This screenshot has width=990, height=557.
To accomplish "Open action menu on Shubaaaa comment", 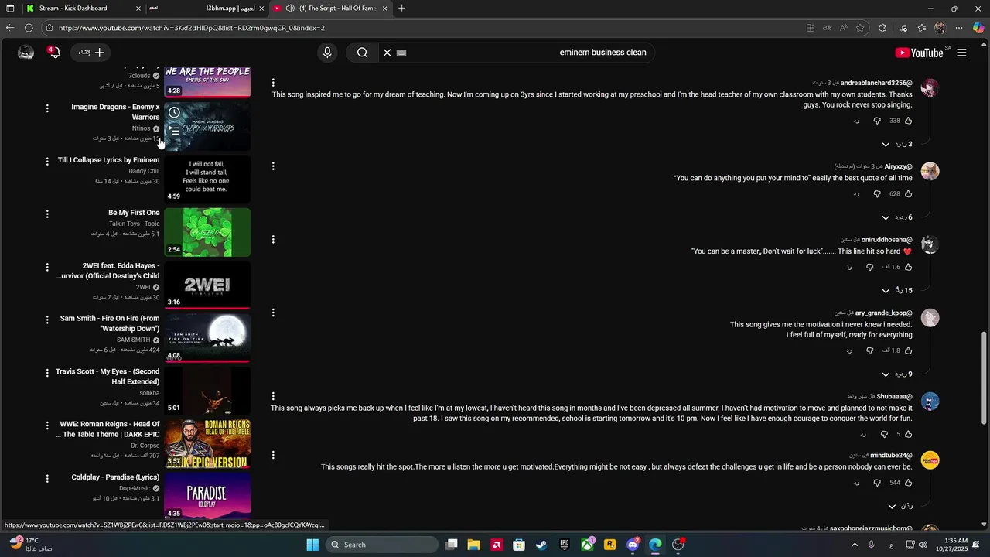I will [x=273, y=396].
